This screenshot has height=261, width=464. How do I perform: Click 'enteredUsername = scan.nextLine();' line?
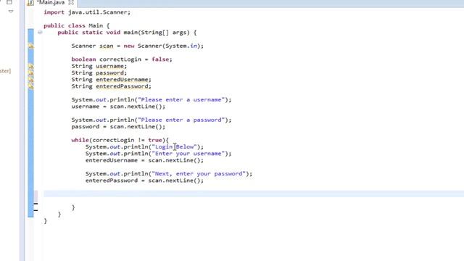click(144, 160)
